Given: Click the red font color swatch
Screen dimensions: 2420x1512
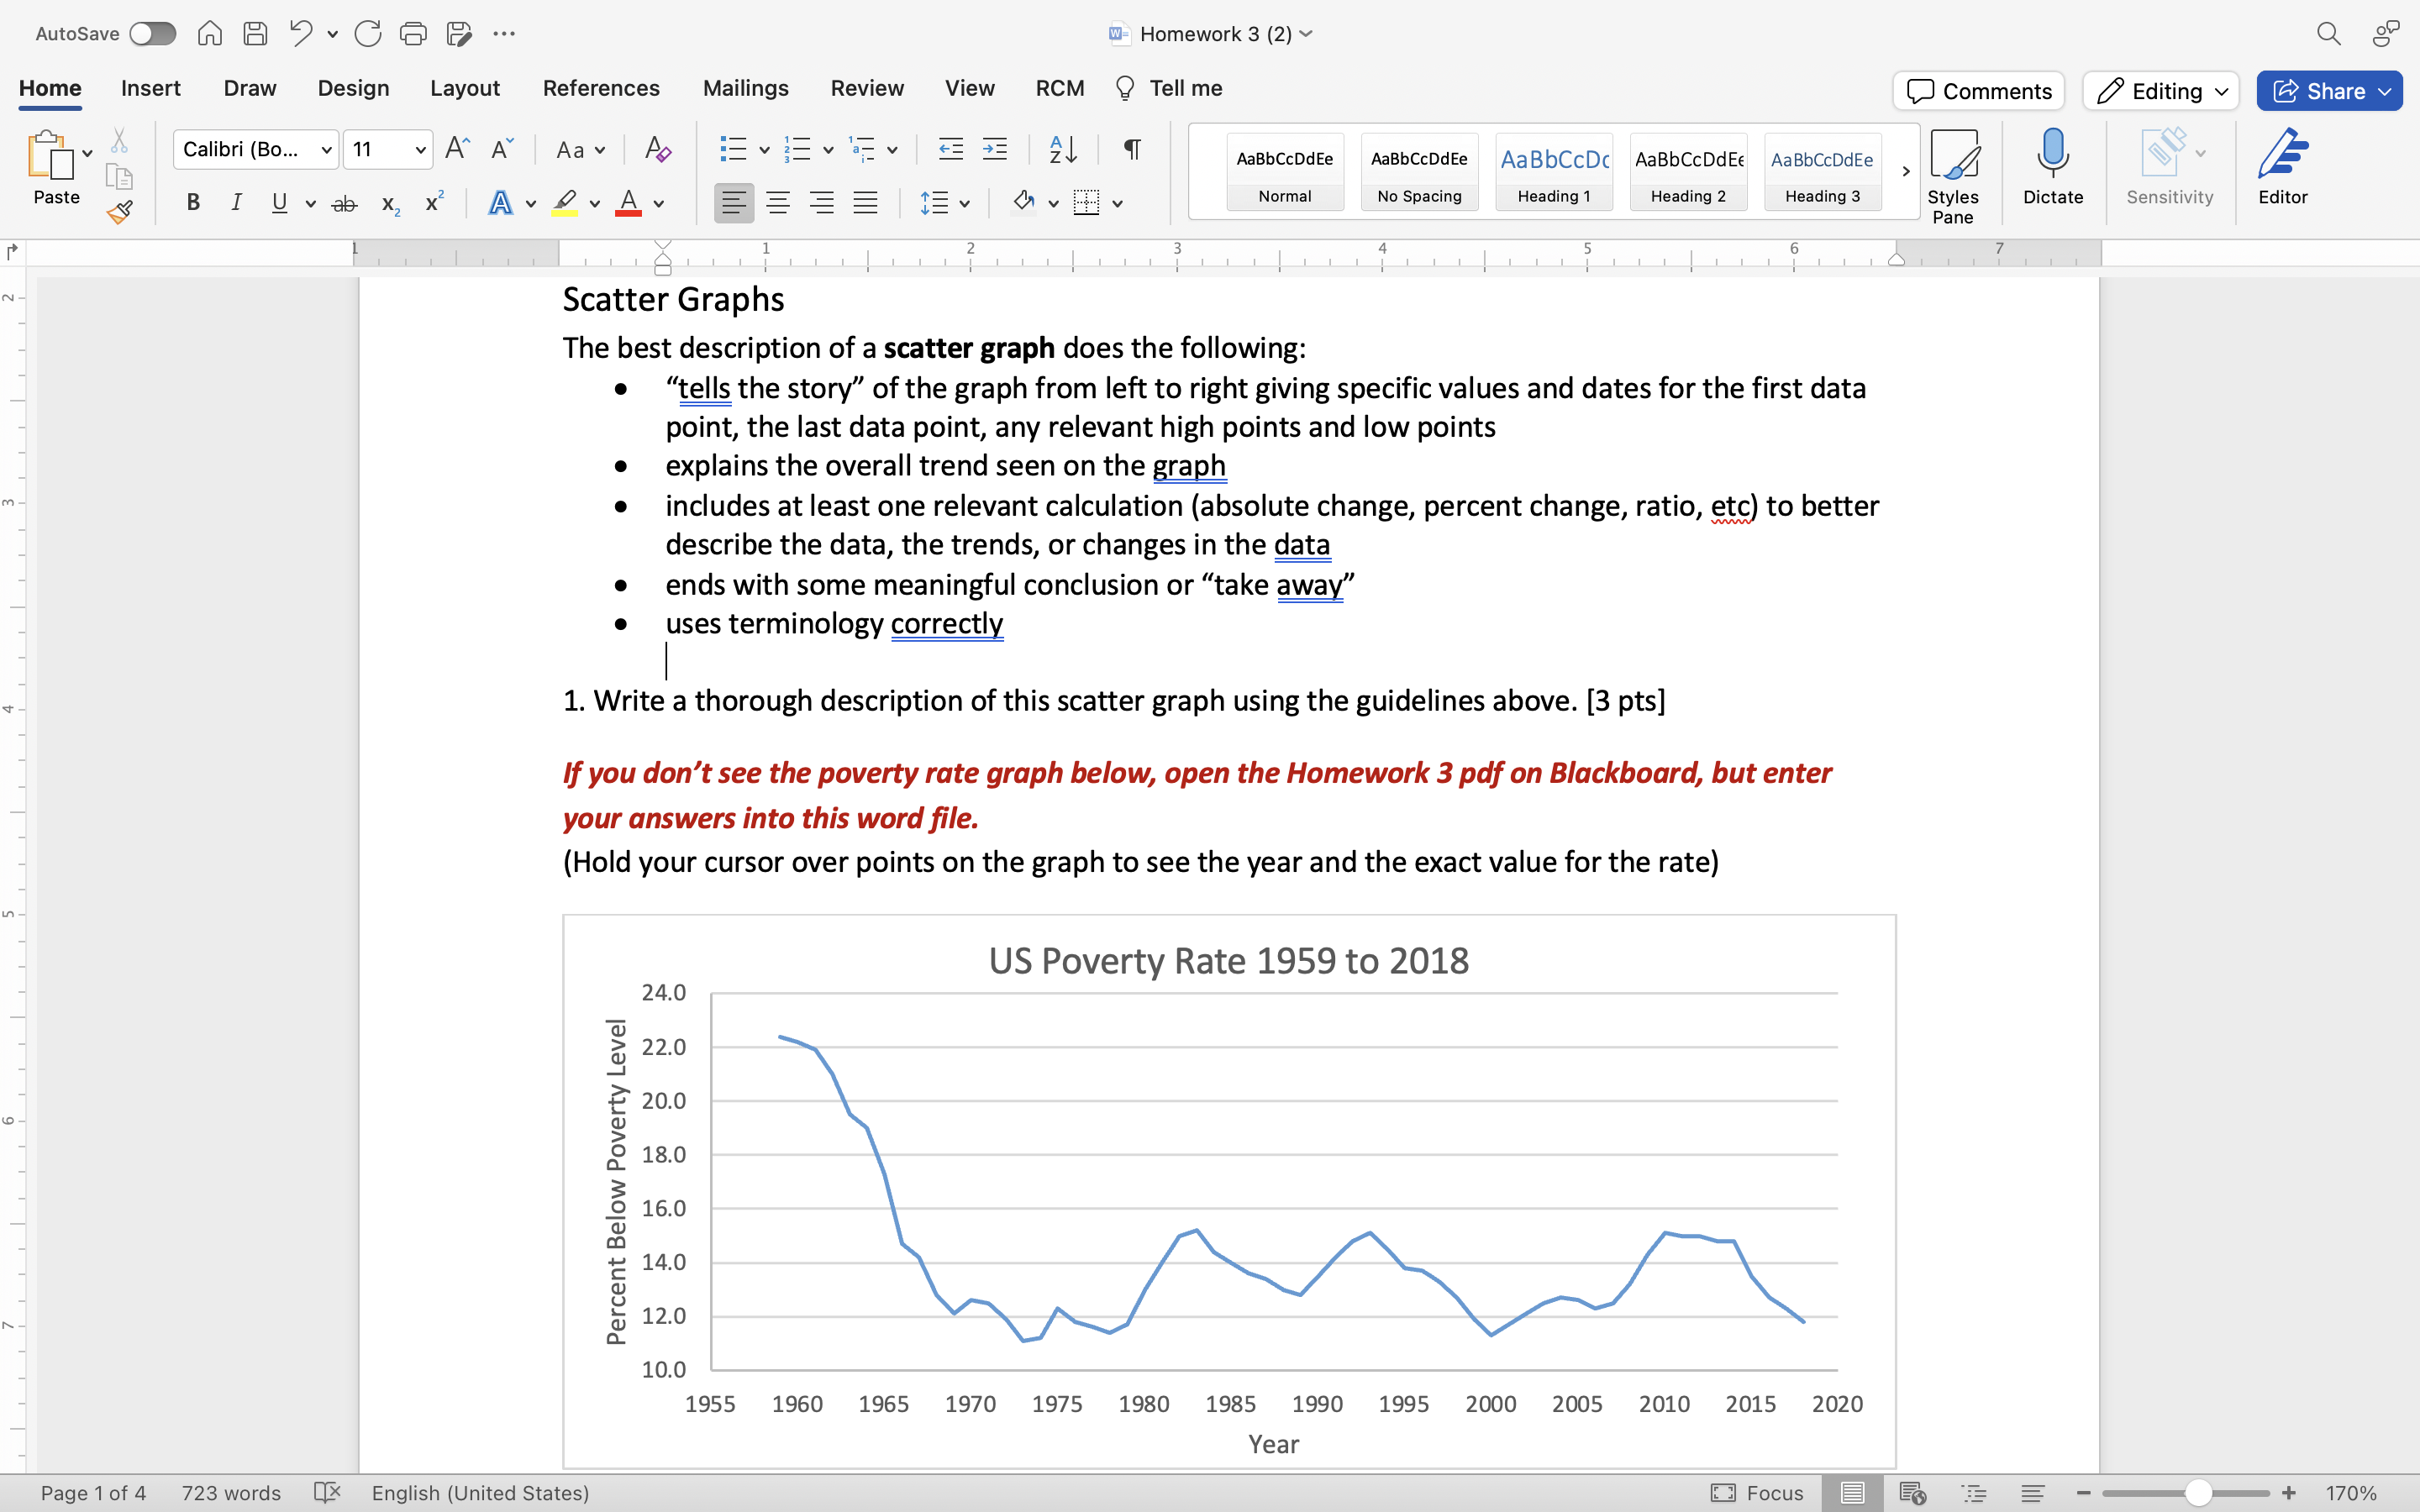Looking at the screenshot, I should 628,204.
